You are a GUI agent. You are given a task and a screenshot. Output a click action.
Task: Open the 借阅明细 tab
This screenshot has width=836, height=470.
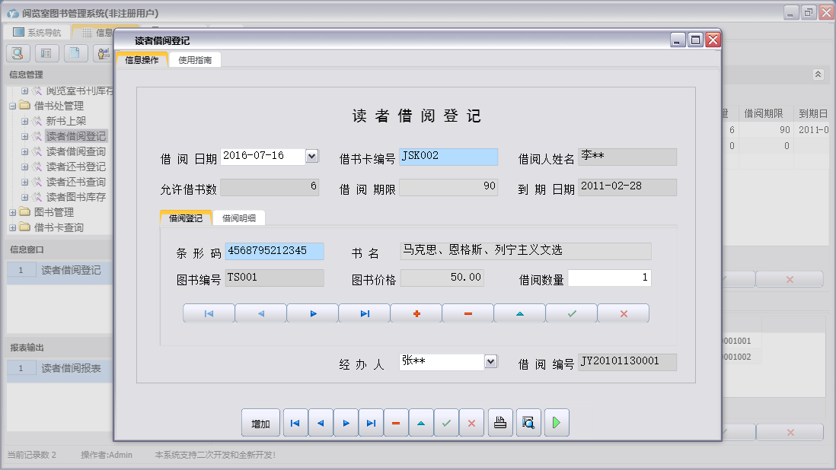[x=241, y=217]
